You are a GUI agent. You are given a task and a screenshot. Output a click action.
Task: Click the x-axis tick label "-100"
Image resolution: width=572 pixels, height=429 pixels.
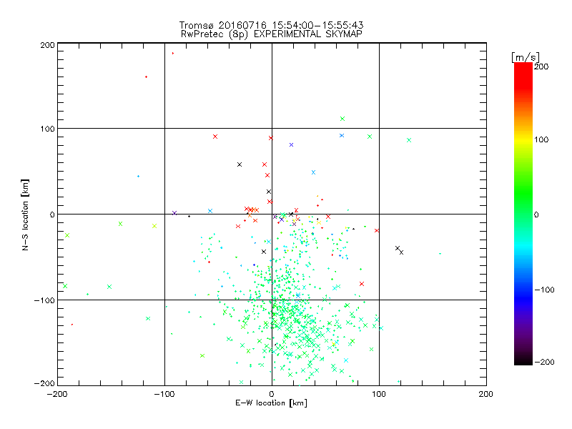(164, 394)
